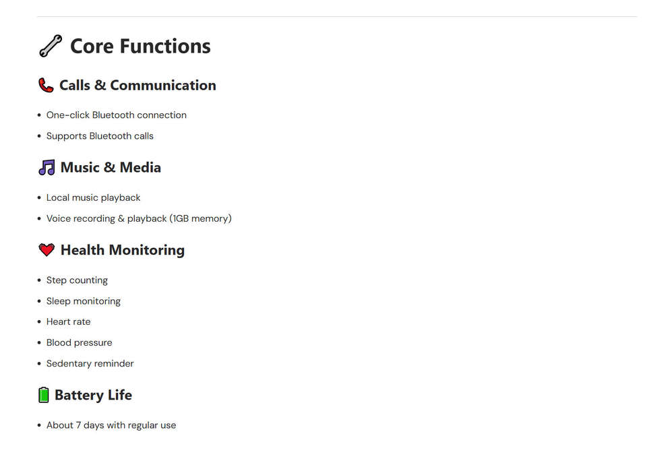Select the Core Functions heading

[x=140, y=46]
